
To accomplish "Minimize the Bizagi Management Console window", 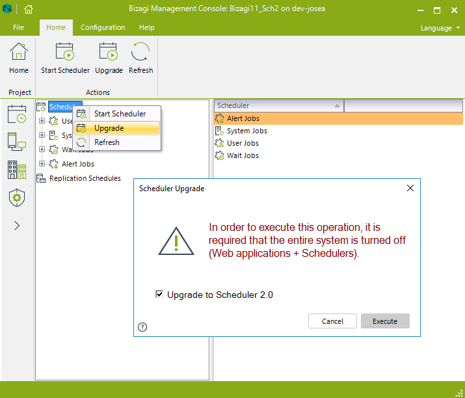I will (420, 10).
